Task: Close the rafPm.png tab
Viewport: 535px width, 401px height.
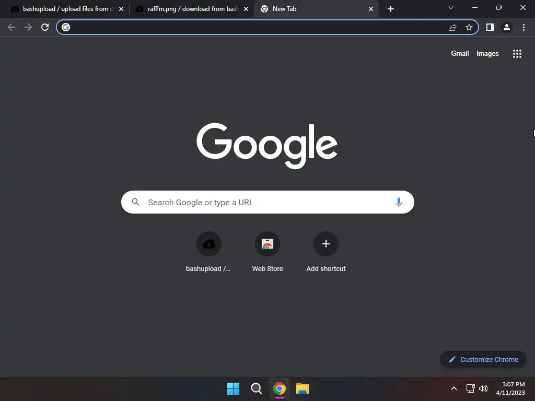Action: (x=246, y=9)
